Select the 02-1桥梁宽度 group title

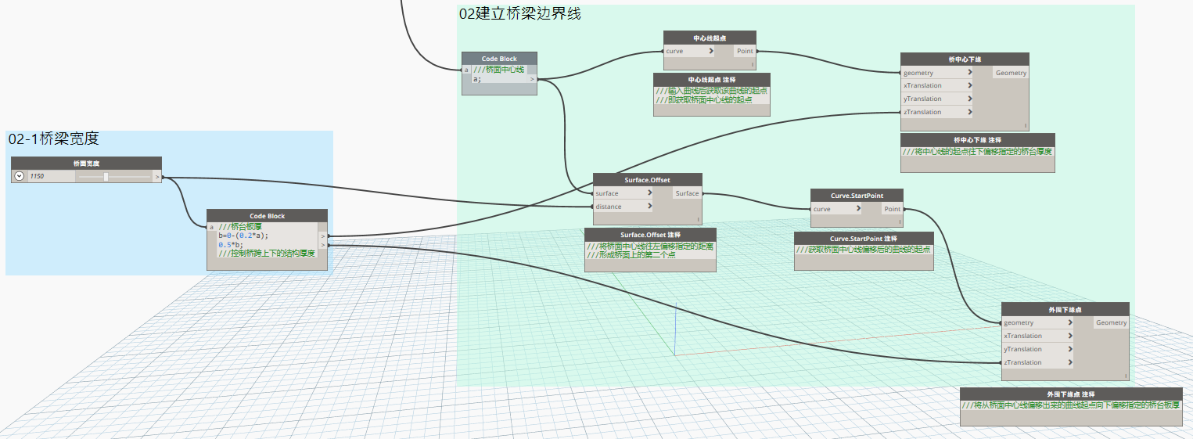(54, 139)
